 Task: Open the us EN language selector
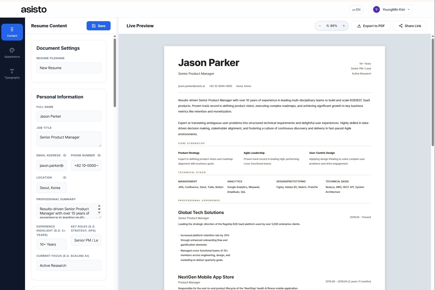coord(356,9)
